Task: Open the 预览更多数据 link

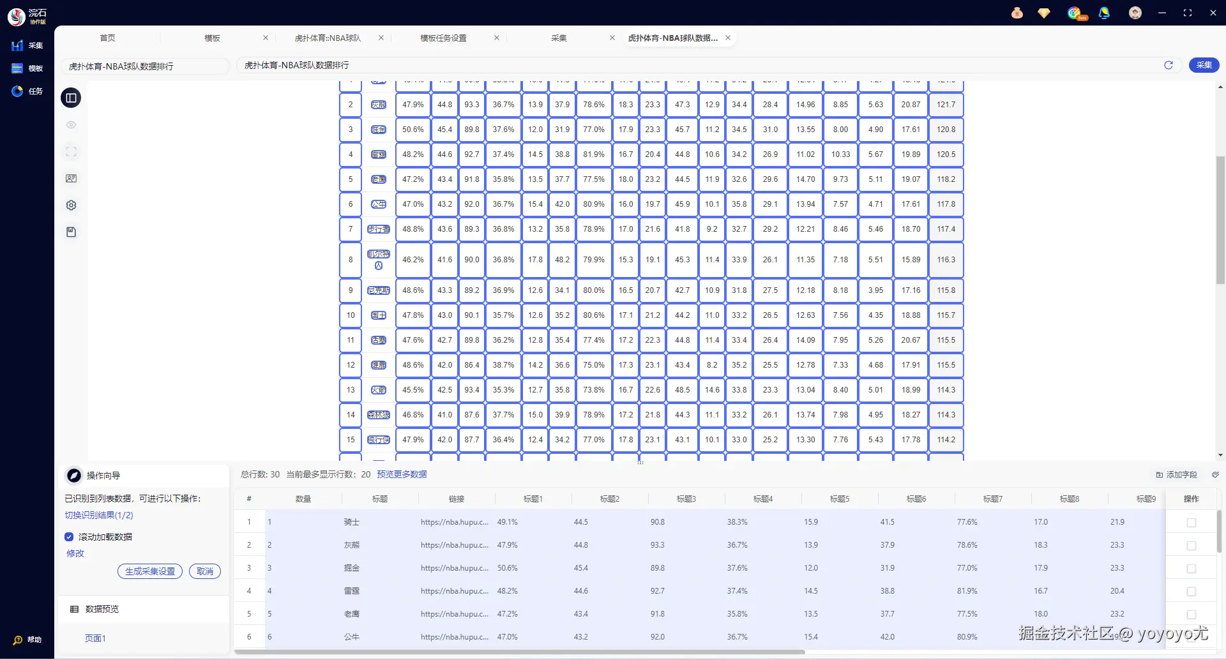Action: (x=402, y=474)
